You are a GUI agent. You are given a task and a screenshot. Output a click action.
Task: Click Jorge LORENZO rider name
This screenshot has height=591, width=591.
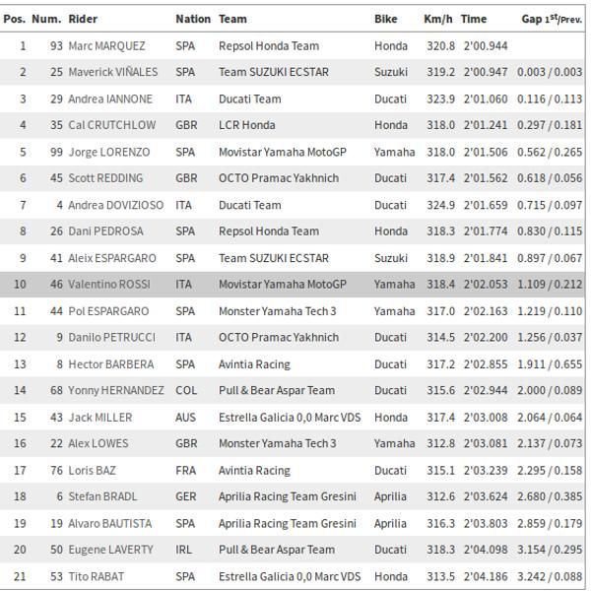pyautogui.click(x=108, y=152)
